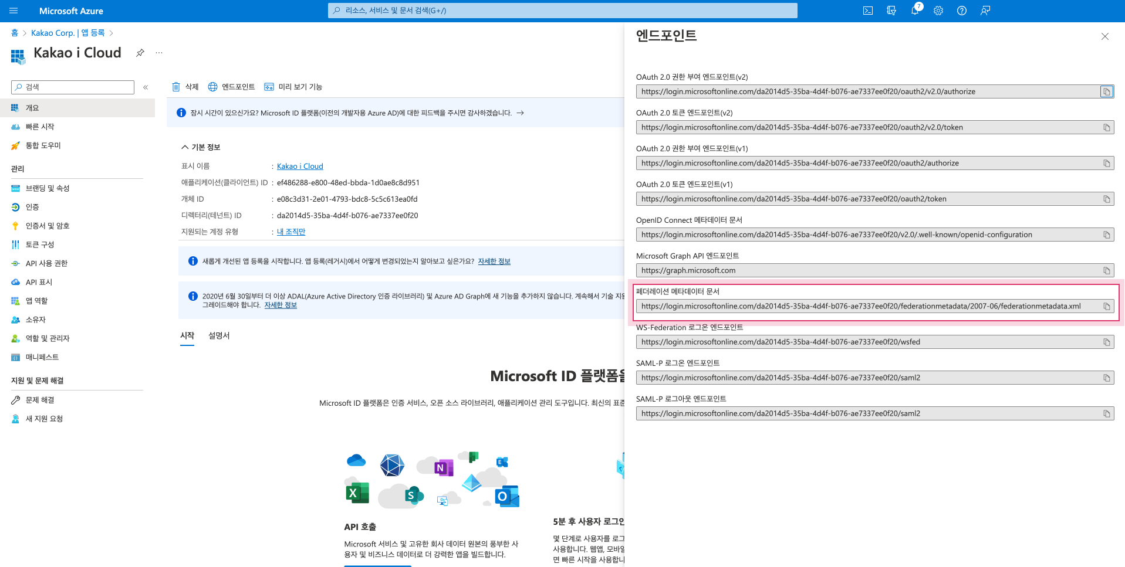
Task: Open help question mark icon
Action: coord(962,11)
